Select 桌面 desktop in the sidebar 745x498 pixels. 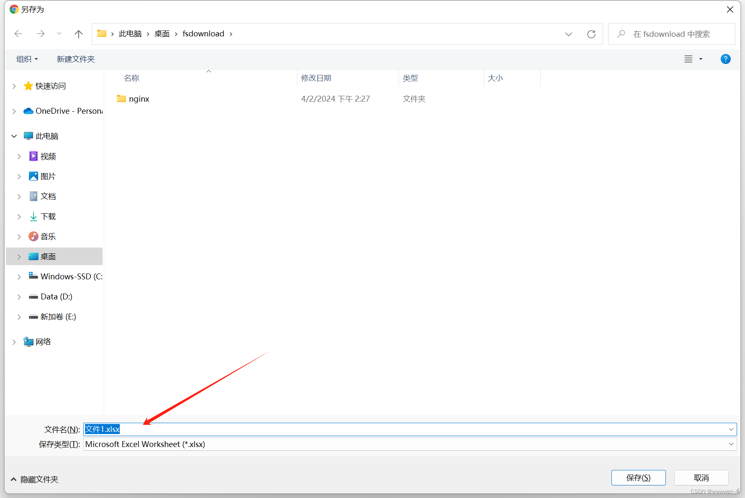48,257
